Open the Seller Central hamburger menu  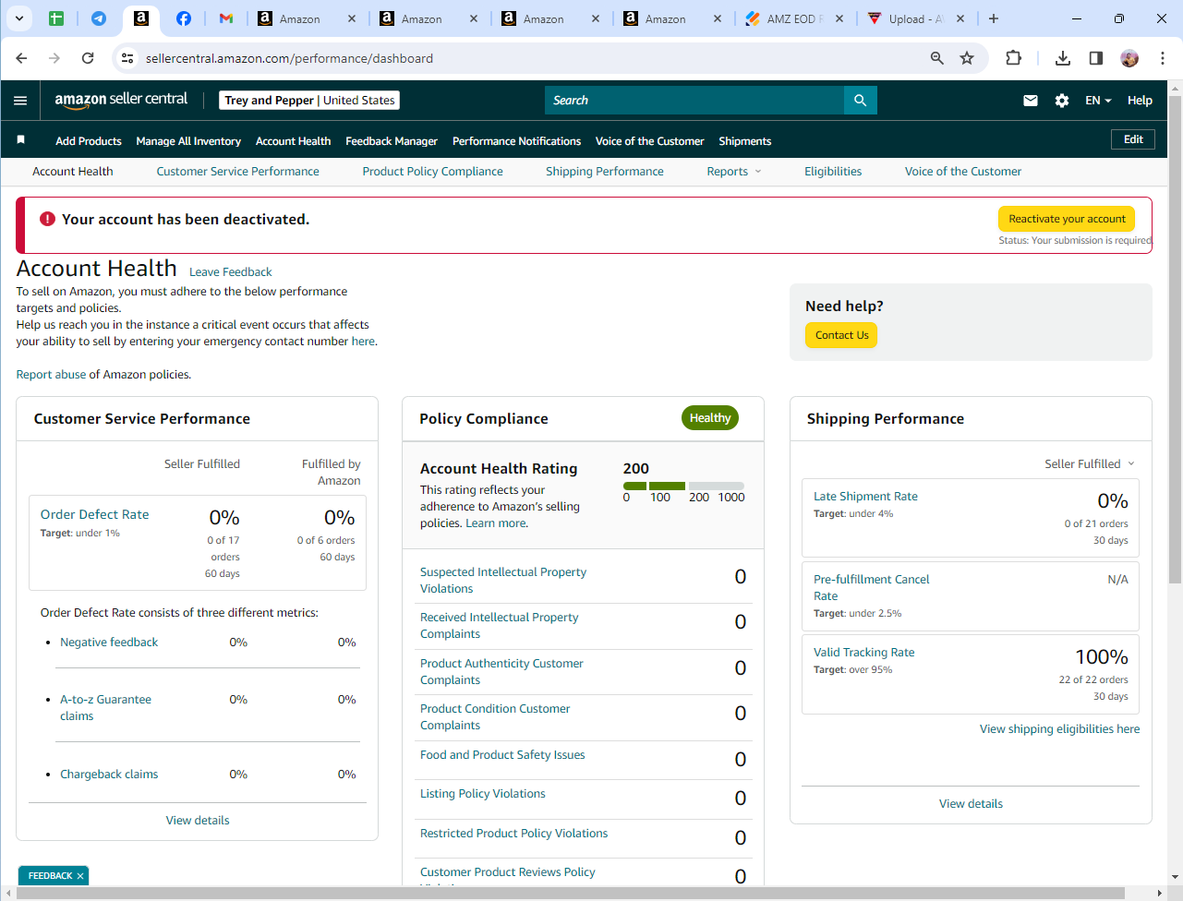(x=20, y=101)
